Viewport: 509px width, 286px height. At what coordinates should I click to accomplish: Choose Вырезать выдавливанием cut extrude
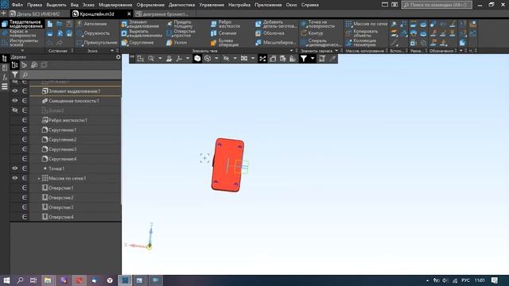pyautogui.click(x=142, y=33)
